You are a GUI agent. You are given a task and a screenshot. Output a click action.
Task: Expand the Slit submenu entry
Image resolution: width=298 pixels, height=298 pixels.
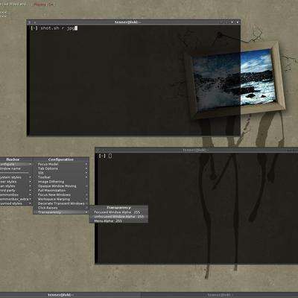click(61, 173)
